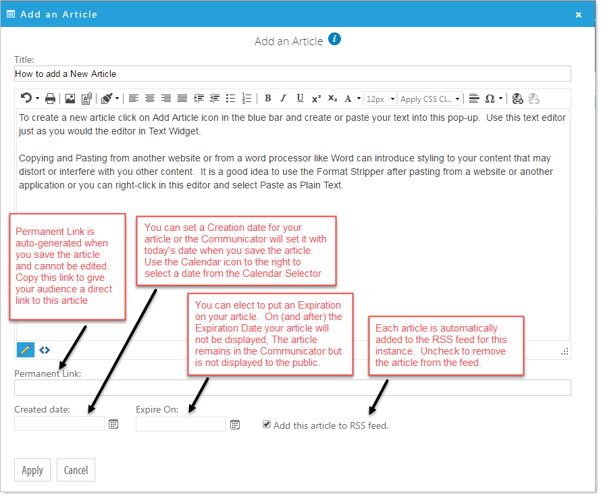
Task: Align text right
Action: [166, 99]
